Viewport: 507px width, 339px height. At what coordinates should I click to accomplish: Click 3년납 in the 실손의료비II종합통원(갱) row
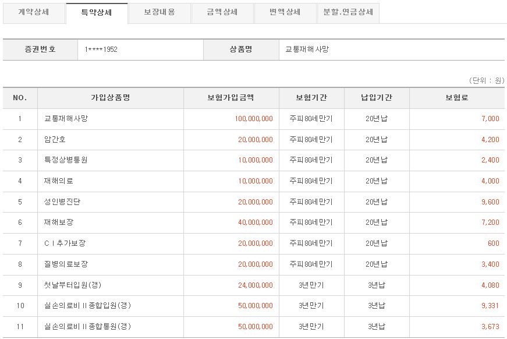pyautogui.click(x=377, y=327)
